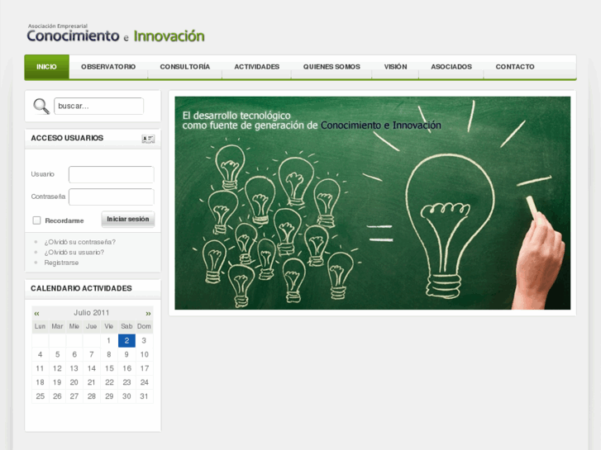The width and height of the screenshot is (601, 450).
Task: Click the Lun column header
Action: click(40, 326)
